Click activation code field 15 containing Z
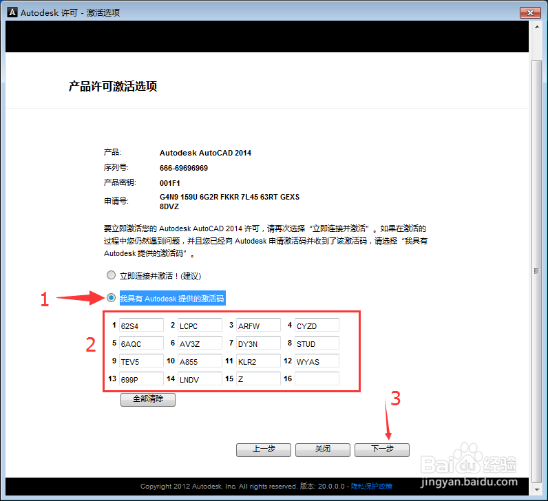This screenshot has height=501, width=548. click(x=259, y=379)
